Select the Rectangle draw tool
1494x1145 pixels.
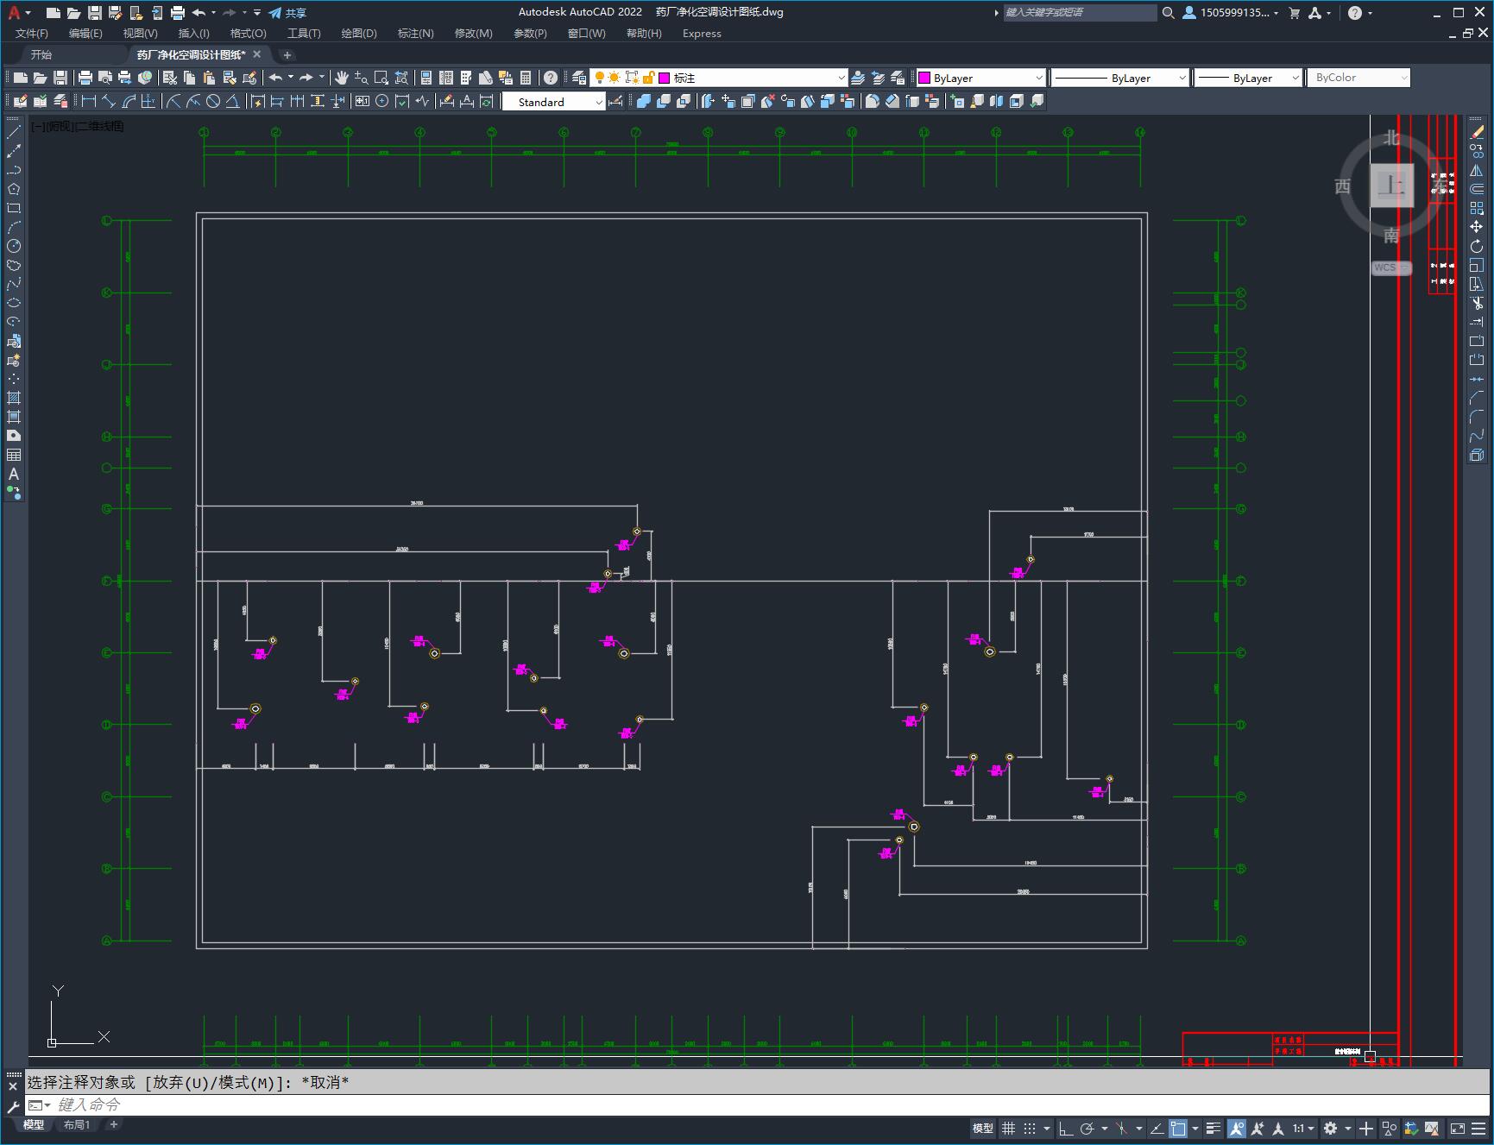14,208
